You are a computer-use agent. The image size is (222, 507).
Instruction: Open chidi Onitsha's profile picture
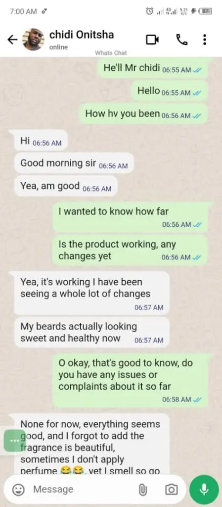pyautogui.click(x=33, y=40)
